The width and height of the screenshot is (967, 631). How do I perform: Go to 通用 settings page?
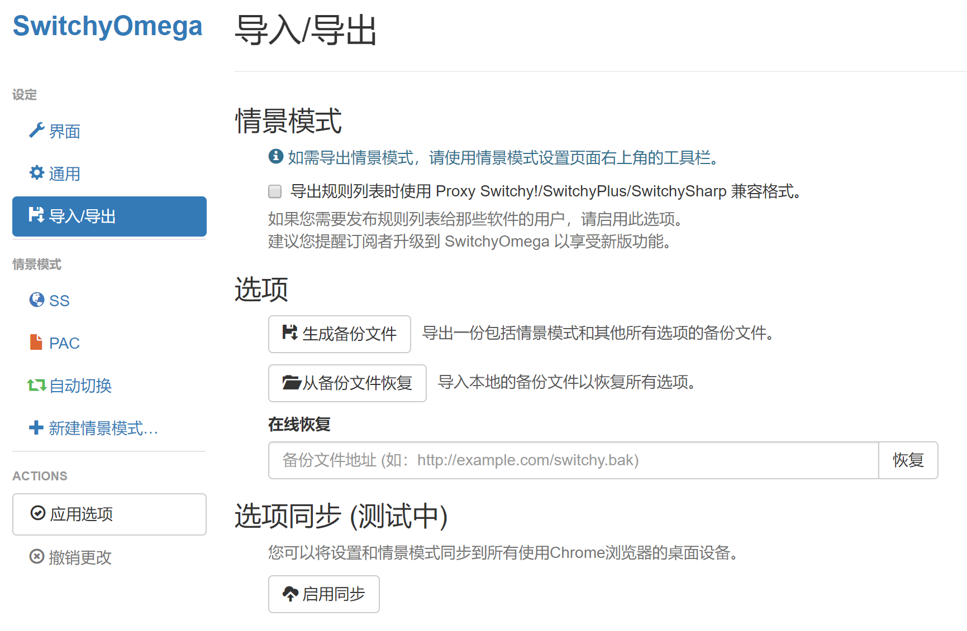tap(64, 174)
